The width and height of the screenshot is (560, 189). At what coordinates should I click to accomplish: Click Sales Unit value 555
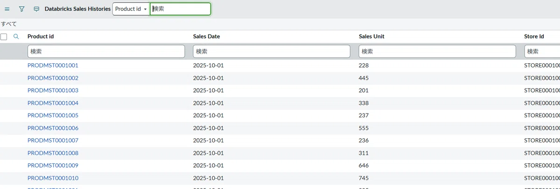(x=364, y=128)
